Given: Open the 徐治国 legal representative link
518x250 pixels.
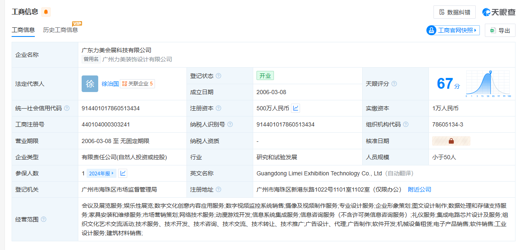Looking at the screenshot, I should [110, 84].
